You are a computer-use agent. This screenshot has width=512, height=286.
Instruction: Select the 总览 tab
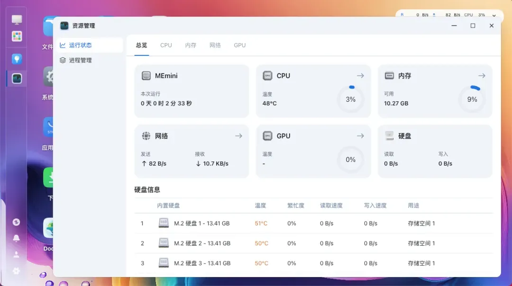click(x=141, y=45)
